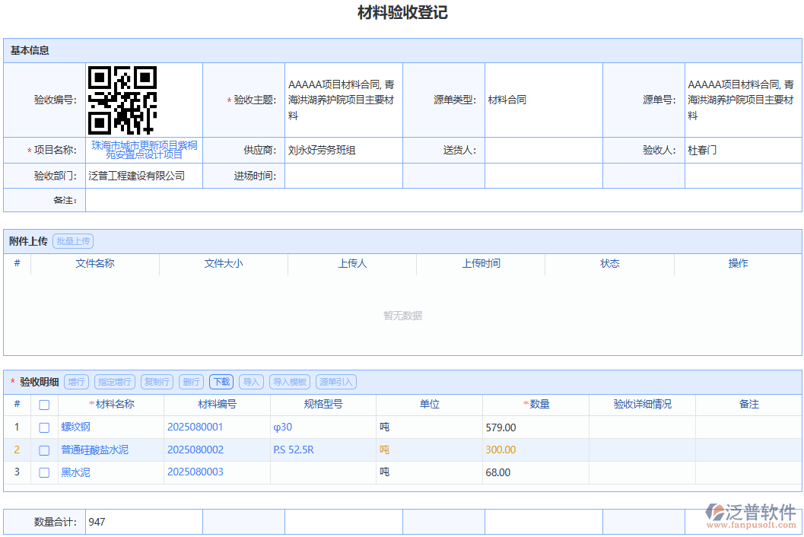Check the checkbox for 黑水泥 row
804x537 pixels.
coord(43,472)
